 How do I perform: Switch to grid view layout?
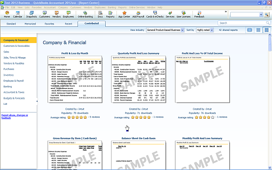pyautogui.click(x=267, y=30)
